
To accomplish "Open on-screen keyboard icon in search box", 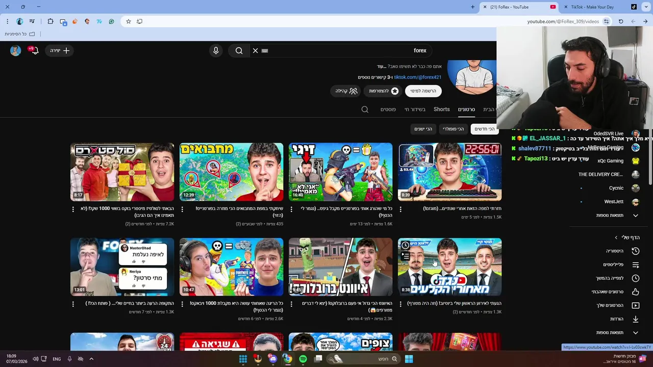I will tap(265, 50).
